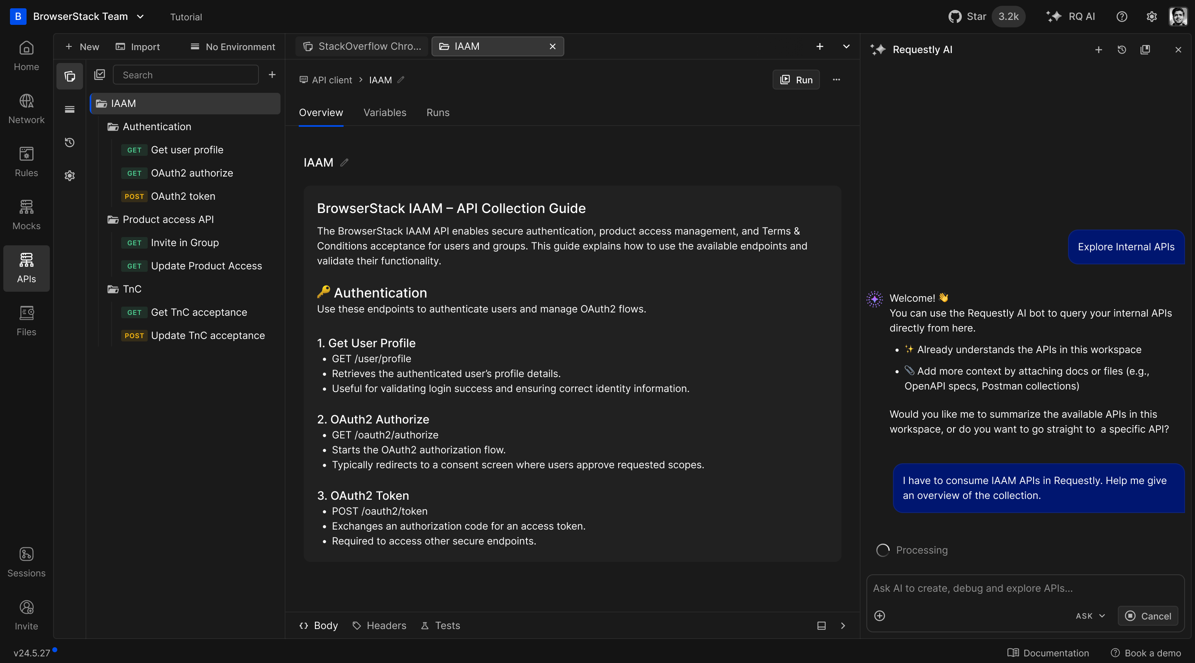The height and width of the screenshot is (663, 1195).
Task: Open more options ellipsis next to Run
Action: 836,80
